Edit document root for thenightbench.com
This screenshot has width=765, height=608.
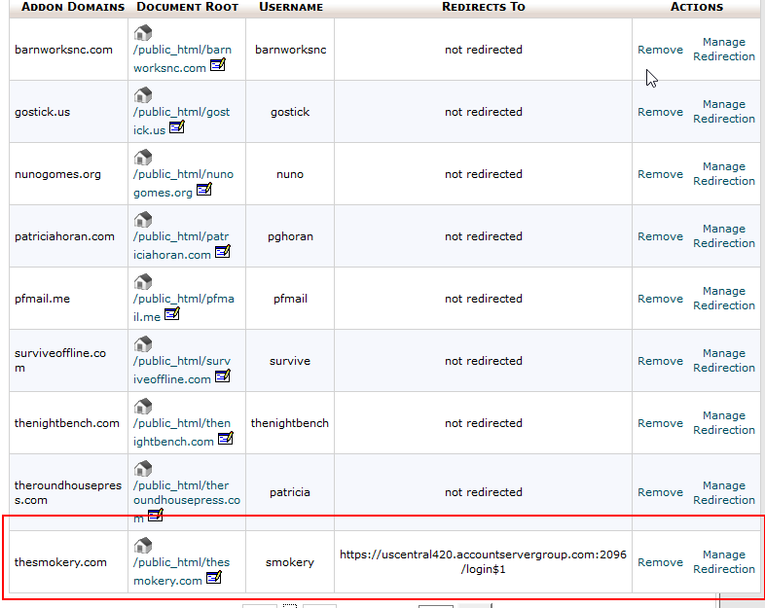point(226,439)
